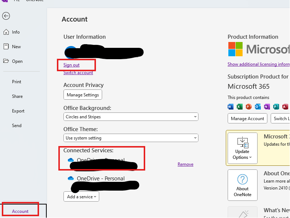This screenshot has width=290, height=218.
Task: Open the Info page via home icon
Action: [x=6, y=32]
